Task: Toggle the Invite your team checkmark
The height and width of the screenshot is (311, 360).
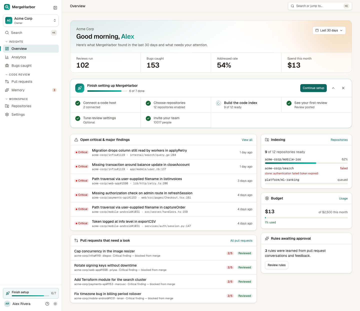Action: [x=148, y=118]
